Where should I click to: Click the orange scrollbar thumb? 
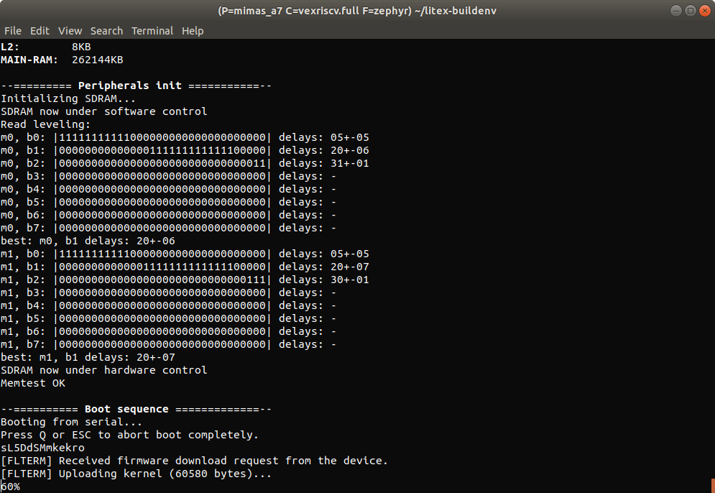click(x=711, y=486)
